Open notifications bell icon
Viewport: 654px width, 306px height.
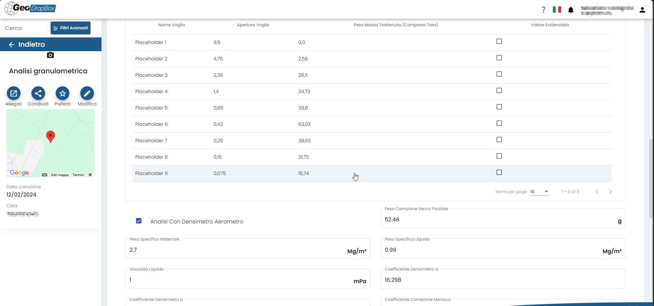(x=571, y=10)
